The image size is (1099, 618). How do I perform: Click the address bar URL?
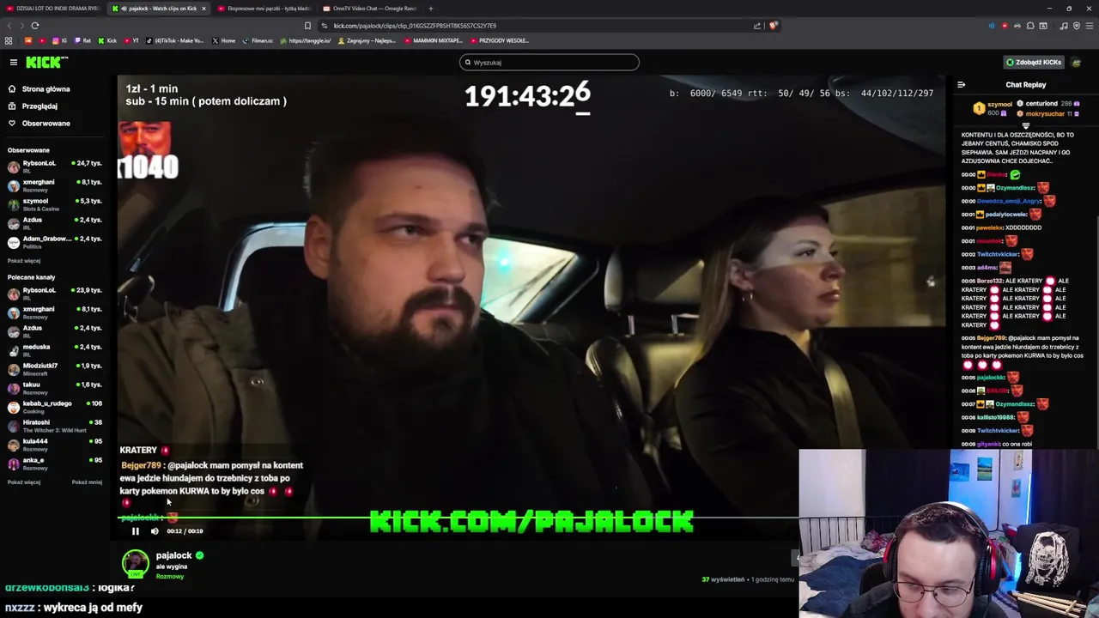[415, 26]
